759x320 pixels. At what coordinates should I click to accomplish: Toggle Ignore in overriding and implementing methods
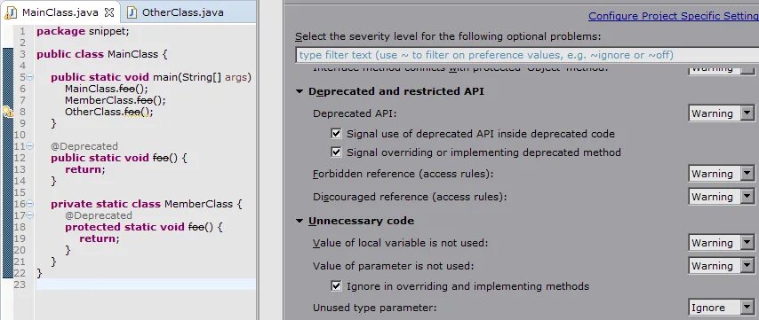click(336, 285)
